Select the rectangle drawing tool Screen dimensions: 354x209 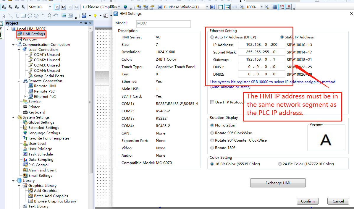23,16
